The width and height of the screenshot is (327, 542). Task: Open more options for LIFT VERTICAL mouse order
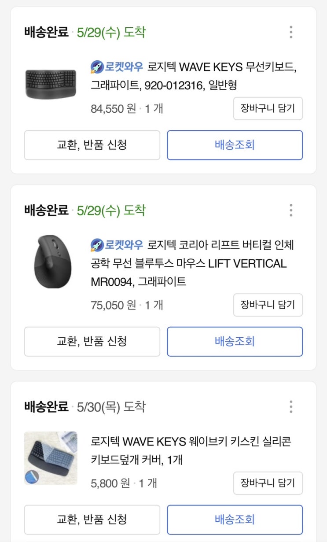[x=291, y=210]
